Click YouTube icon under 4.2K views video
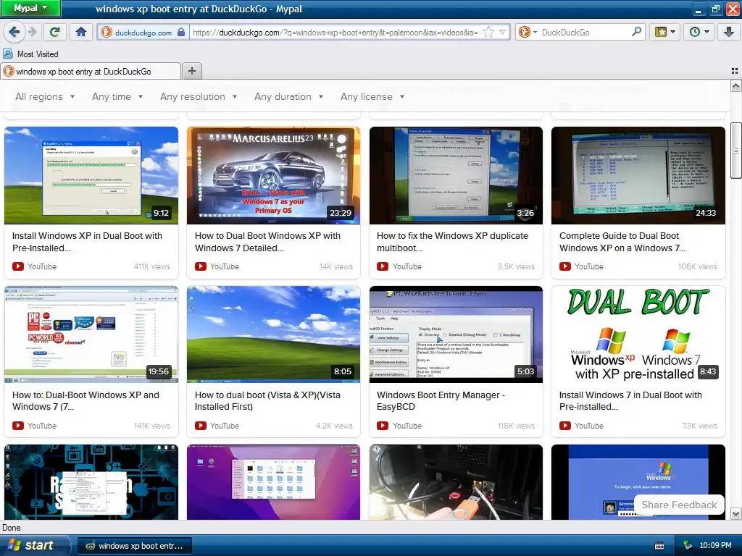 point(201,426)
